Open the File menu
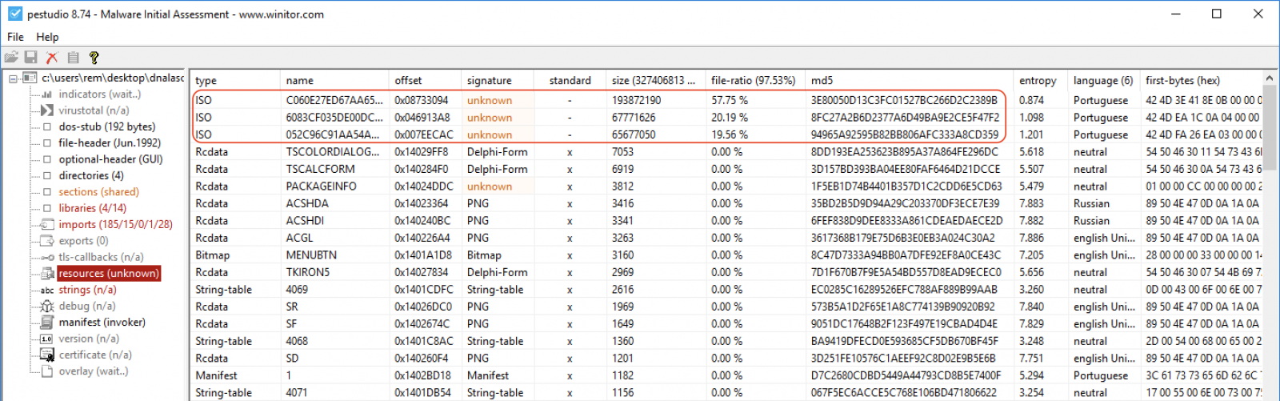 (x=15, y=37)
